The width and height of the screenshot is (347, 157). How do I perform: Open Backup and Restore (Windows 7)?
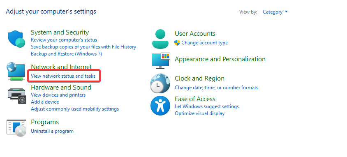coord(66,54)
